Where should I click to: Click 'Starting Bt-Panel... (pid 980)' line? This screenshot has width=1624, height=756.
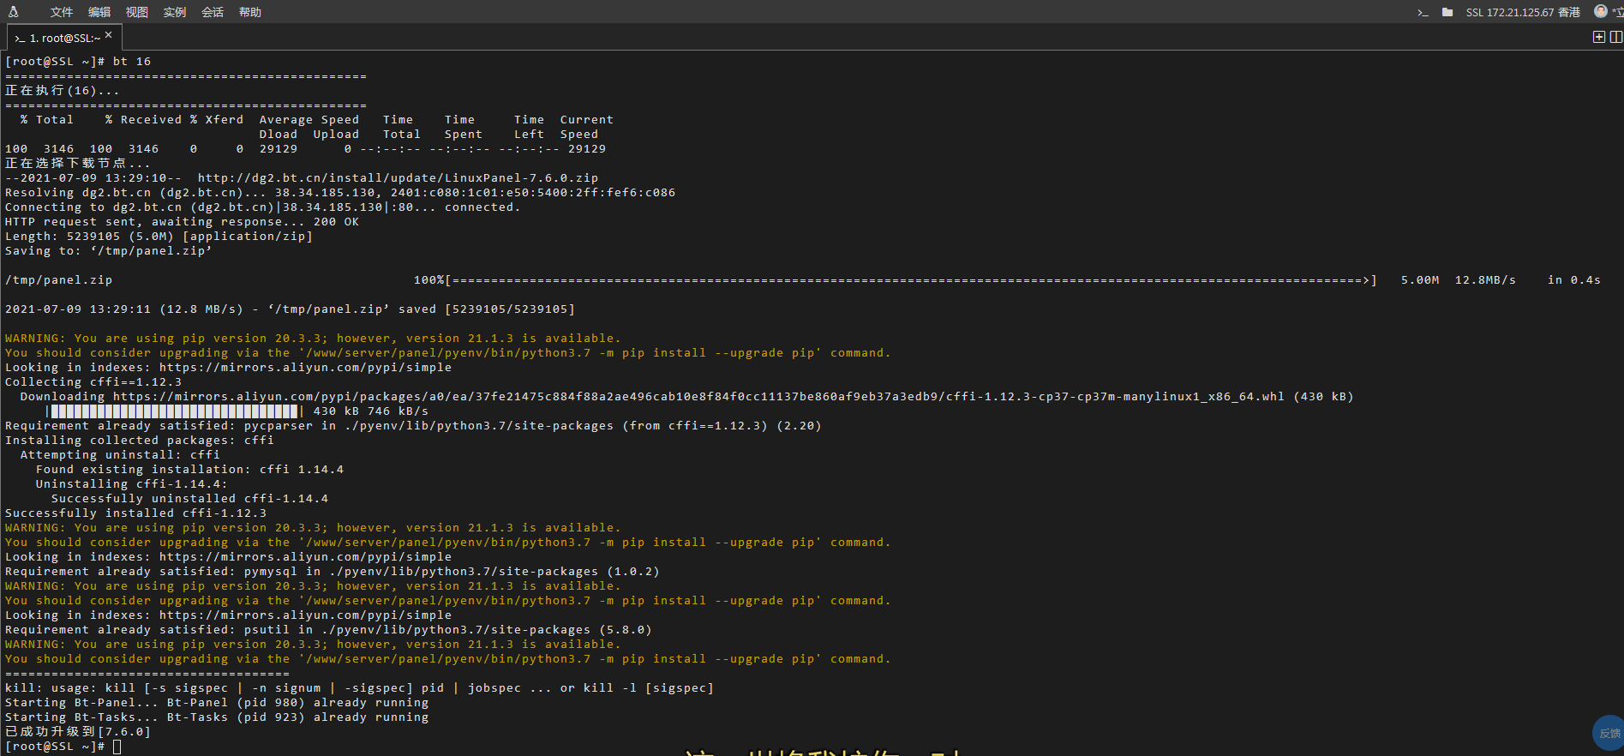click(x=217, y=703)
